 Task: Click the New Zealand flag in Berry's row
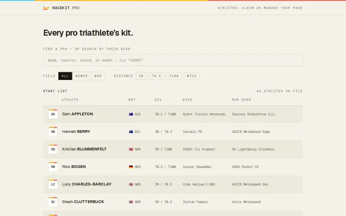pyautogui.click(x=131, y=132)
